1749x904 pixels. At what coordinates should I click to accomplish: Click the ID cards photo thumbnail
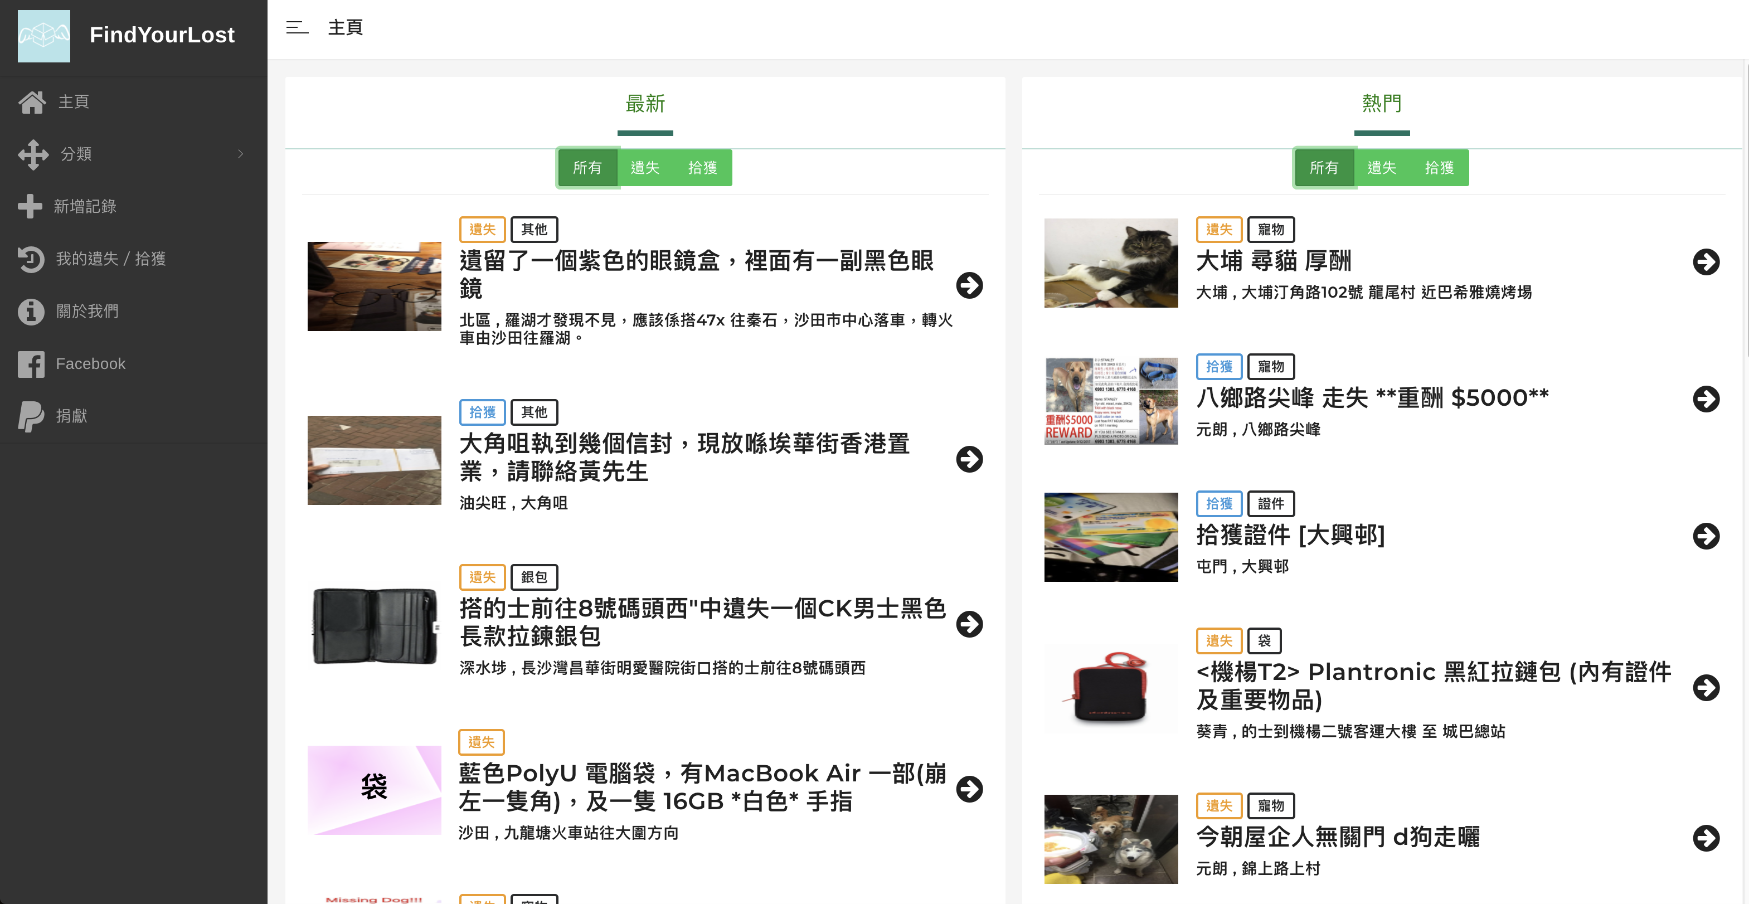(x=1111, y=537)
